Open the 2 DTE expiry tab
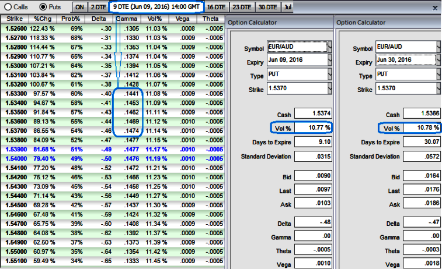The width and height of the screenshot is (442, 269). click(98, 8)
